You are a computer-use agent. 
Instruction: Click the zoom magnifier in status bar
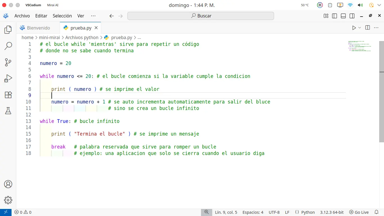[x=207, y=212]
